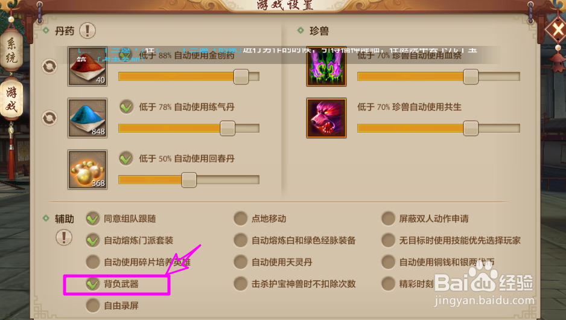The width and height of the screenshot is (566, 320).
Task: Switch to the 系统 lantern tab
Action: tap(11, 51)
